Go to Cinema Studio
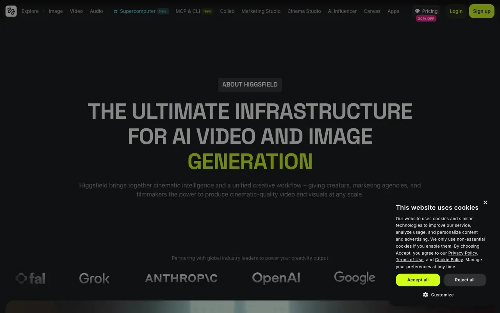 tap(304, 11)
